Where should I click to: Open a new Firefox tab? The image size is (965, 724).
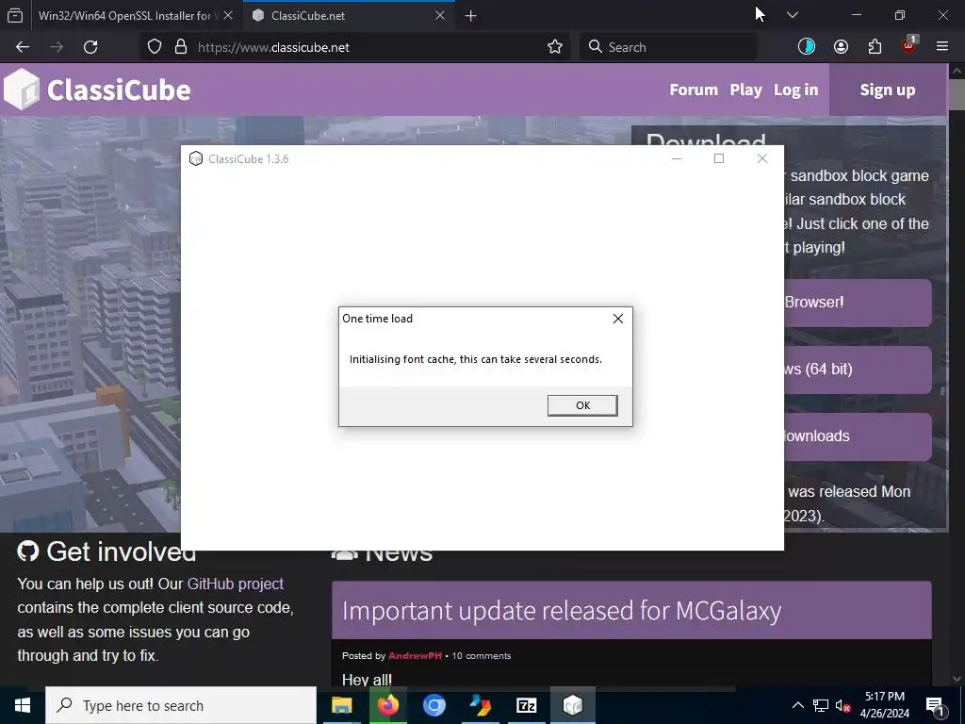click(x=471, y=15)
